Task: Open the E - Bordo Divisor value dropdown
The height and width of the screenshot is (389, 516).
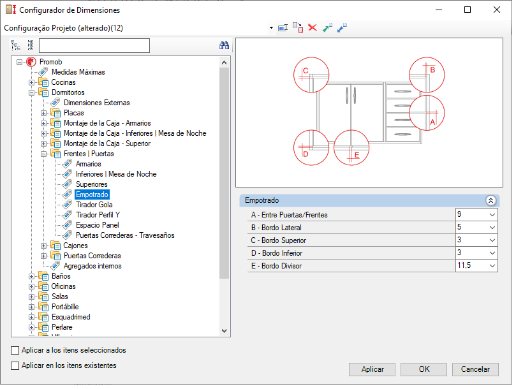Action: (x=492, y=265)
